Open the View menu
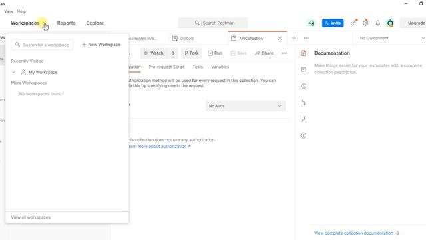This screenshot has height=240, width=426. tap(9, 11)
